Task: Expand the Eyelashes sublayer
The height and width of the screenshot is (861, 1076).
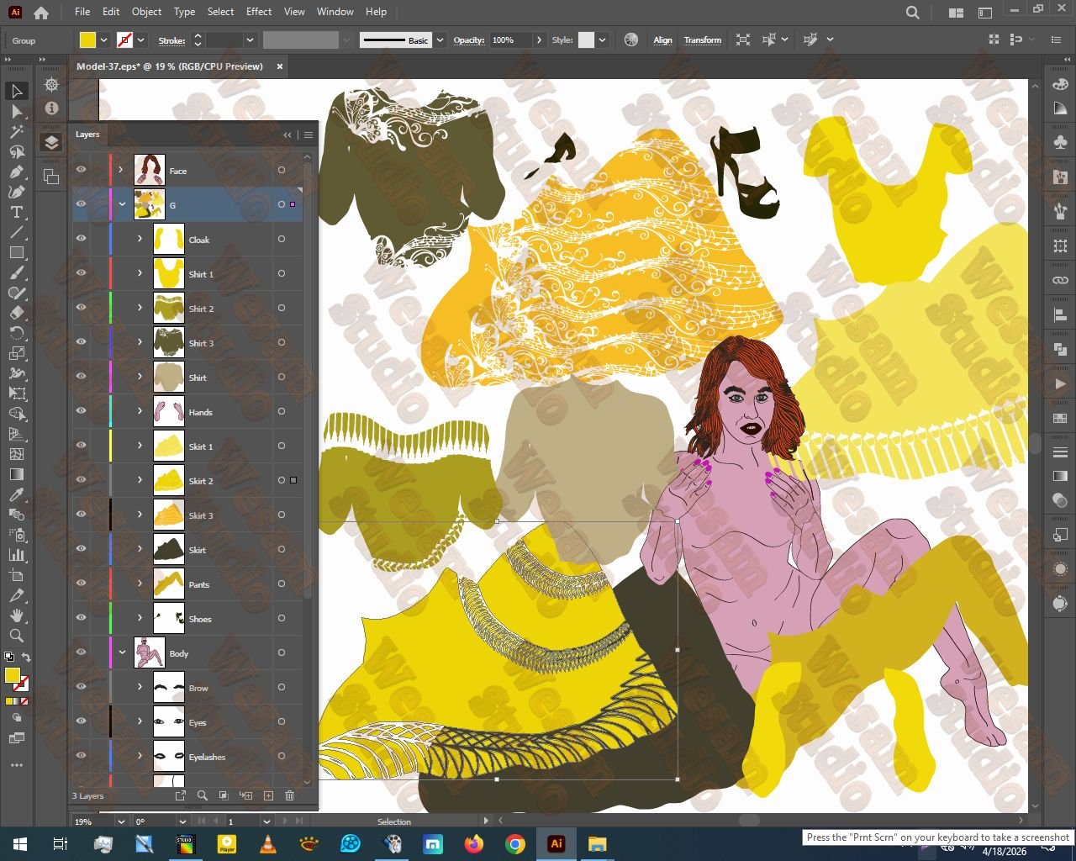Action: click(140, 756)
